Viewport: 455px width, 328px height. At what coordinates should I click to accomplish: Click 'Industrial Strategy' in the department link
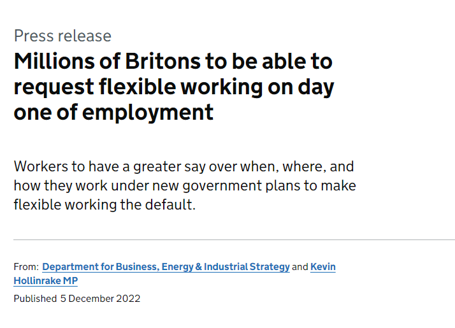point(247,267)
